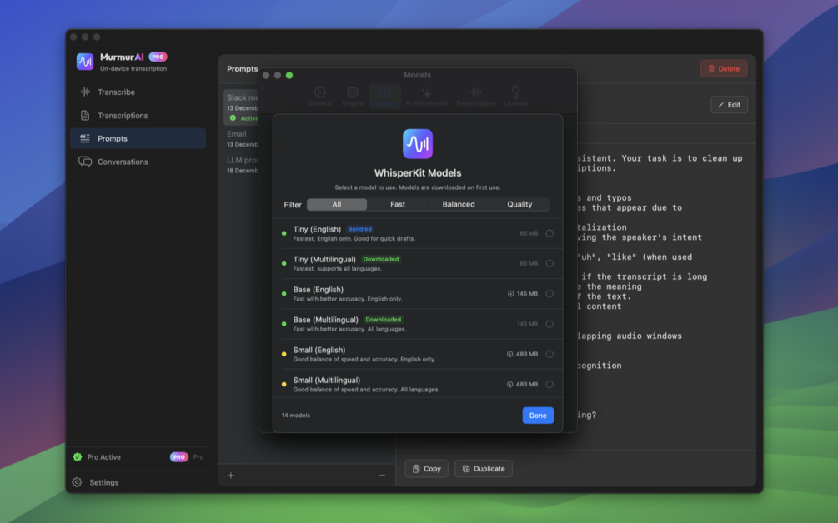Select the Email prompt in list
Image resolution: width=838 pixels, height=523 pixels.
tap(241, 139)
